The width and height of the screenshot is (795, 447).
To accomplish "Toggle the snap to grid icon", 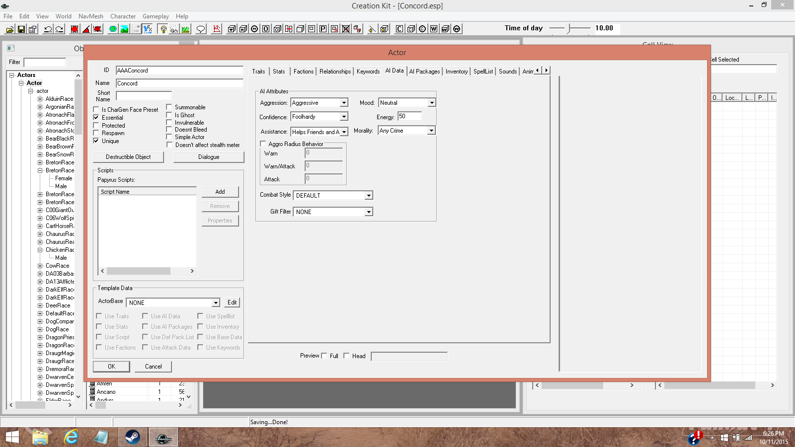I will coord(75,29).
